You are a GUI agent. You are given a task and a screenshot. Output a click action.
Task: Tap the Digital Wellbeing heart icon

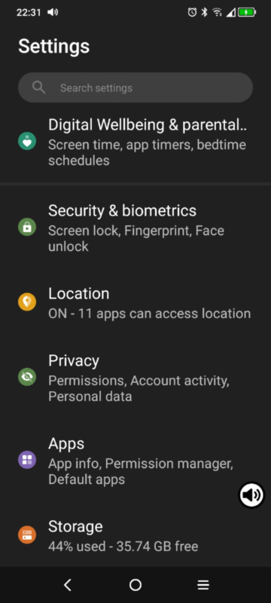pyautogui.click(x=27, y=142)
